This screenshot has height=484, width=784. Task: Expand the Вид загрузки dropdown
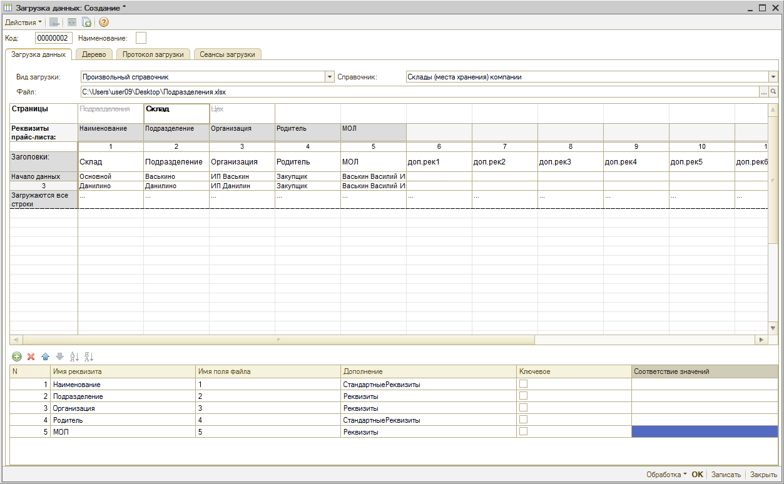pos(330,77)
